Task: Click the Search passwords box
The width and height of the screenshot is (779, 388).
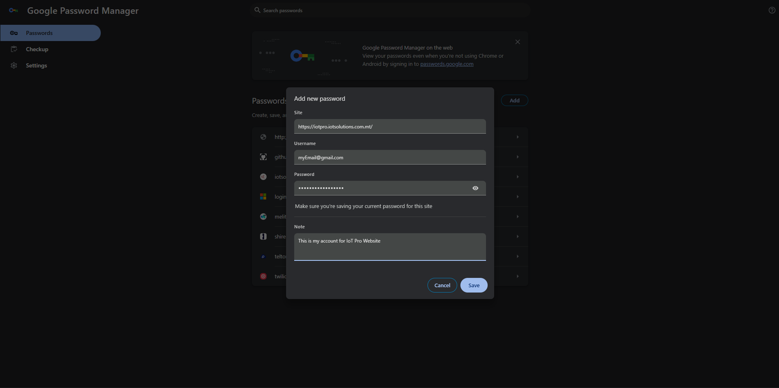Action: pos(390,10)
